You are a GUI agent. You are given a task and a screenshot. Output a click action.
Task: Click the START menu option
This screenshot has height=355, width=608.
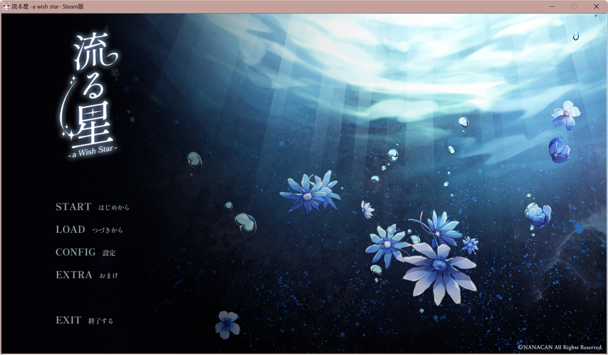73,207
